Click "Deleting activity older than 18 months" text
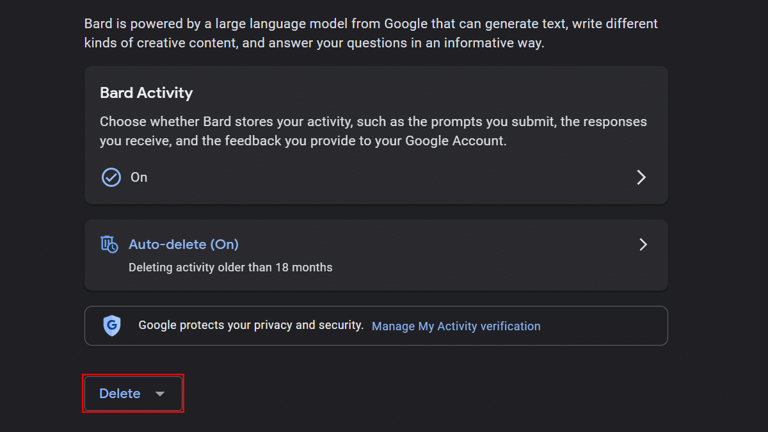 click(x=230, y=268)
